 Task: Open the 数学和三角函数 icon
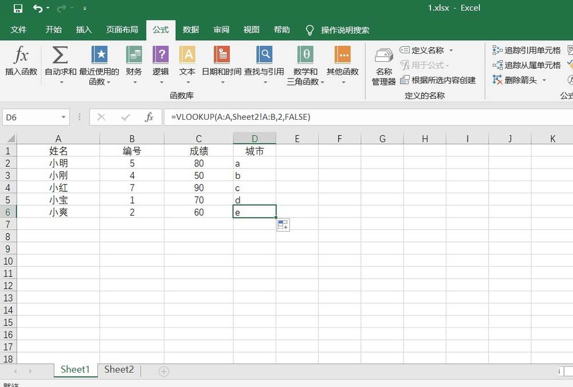tap(305, 55)
